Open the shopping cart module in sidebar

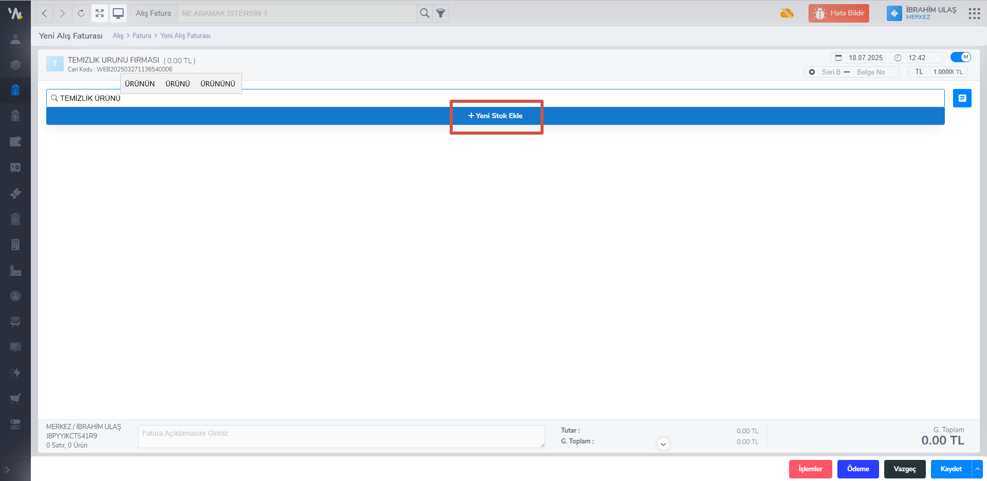15,398
